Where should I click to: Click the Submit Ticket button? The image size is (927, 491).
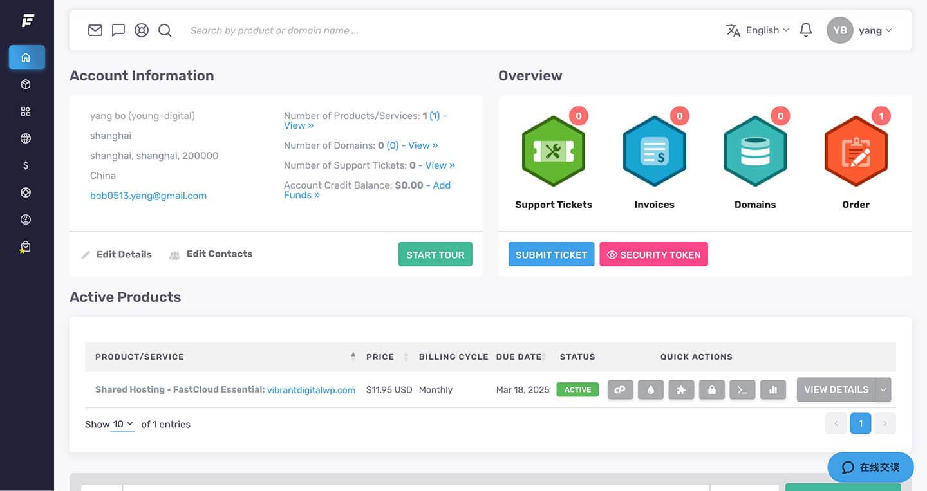pyautogui.click(x=551, y=254)
